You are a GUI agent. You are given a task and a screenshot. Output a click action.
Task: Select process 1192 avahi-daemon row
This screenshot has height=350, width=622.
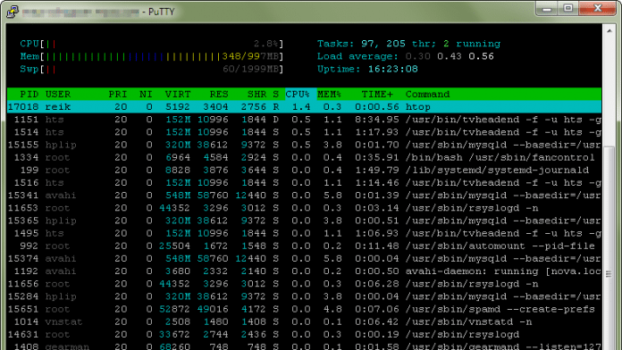click(x=304, y=271)
